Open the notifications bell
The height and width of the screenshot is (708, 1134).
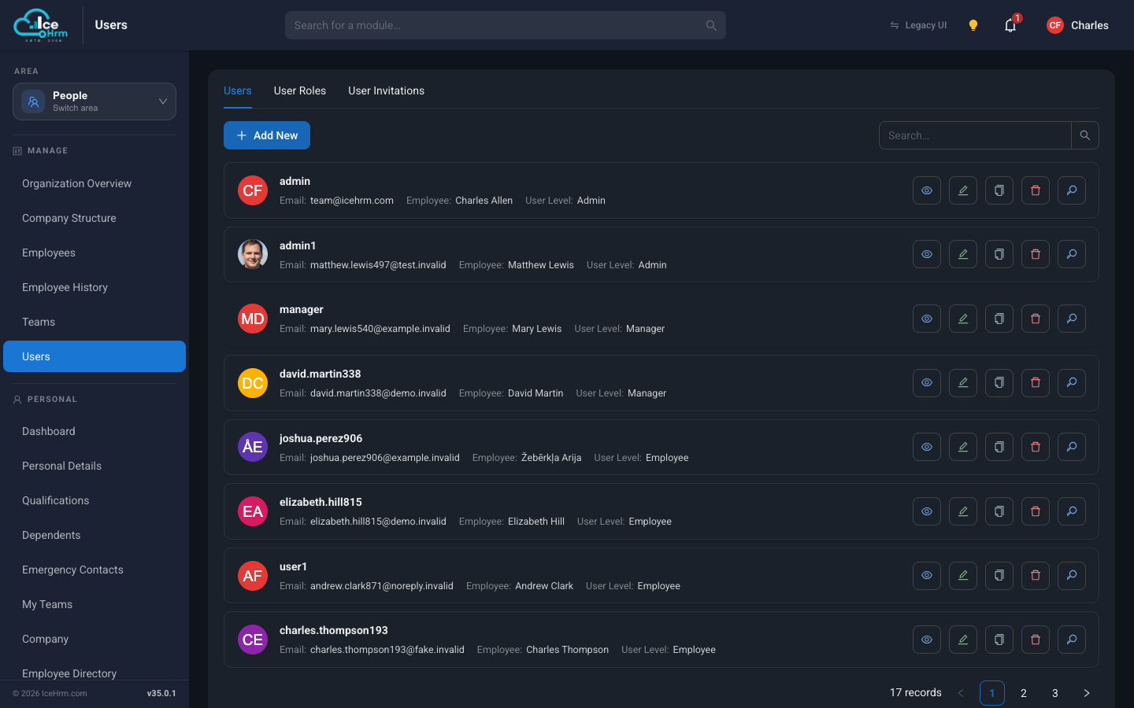coord(1010,25)
